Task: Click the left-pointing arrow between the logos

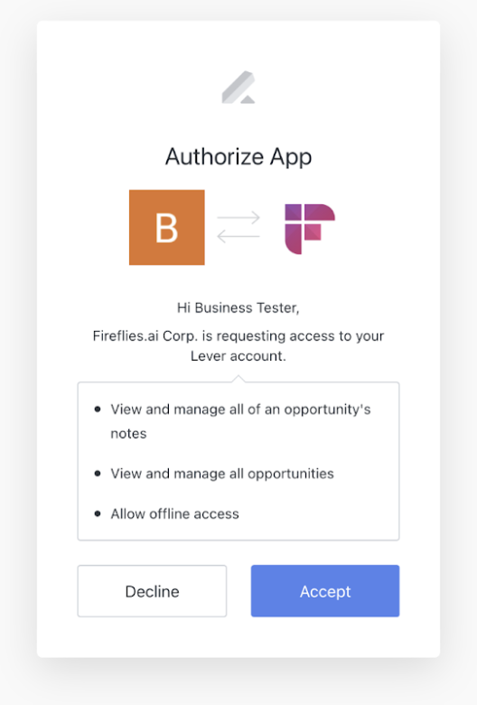Action: [238, 236]
